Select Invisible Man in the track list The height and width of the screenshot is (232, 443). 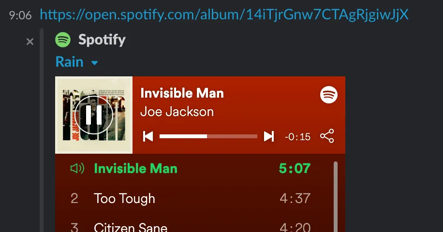click(x=191, y=169)
